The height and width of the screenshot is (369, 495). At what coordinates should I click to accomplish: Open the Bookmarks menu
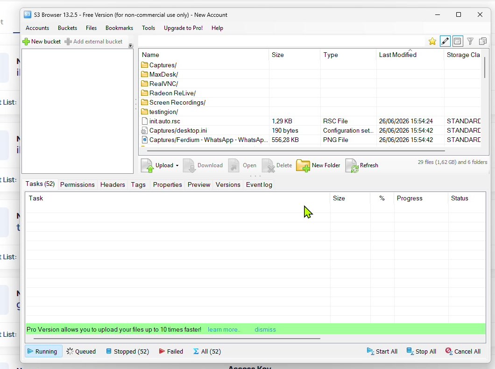click(x=120, y=28)
